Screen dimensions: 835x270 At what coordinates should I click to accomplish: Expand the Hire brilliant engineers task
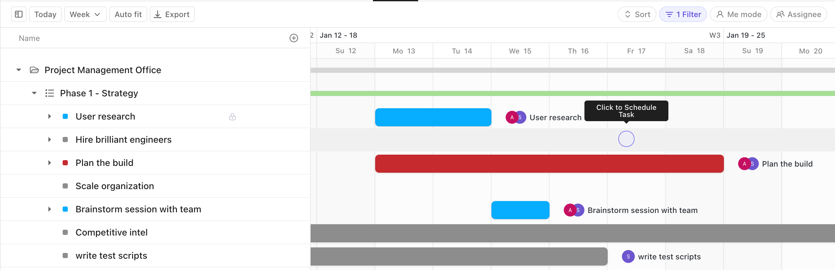(x=50, y=140)
